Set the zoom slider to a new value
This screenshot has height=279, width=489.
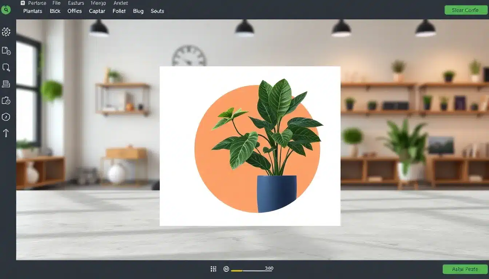tap(255, 269)
